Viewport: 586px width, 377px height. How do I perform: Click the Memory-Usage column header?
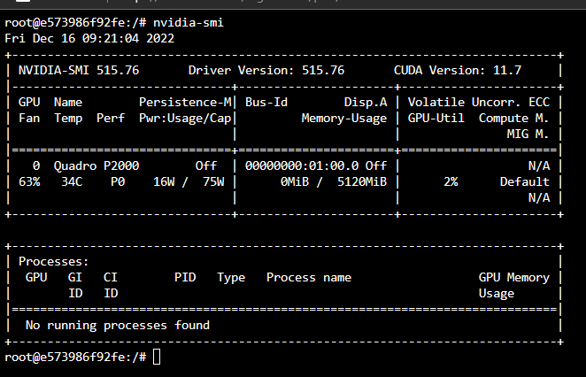[x=344, y=119]
